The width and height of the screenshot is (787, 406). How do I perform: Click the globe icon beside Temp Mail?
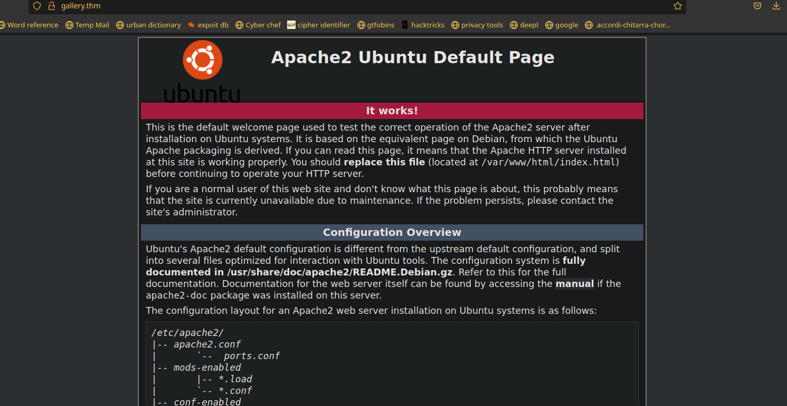tap(69, 25)
